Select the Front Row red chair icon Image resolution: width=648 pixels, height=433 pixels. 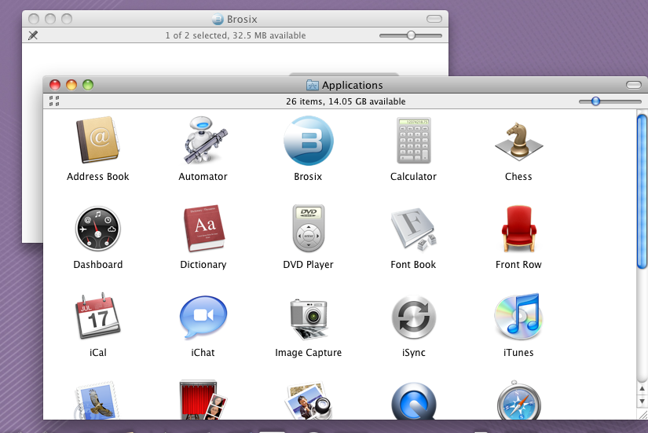pos(519,229)
